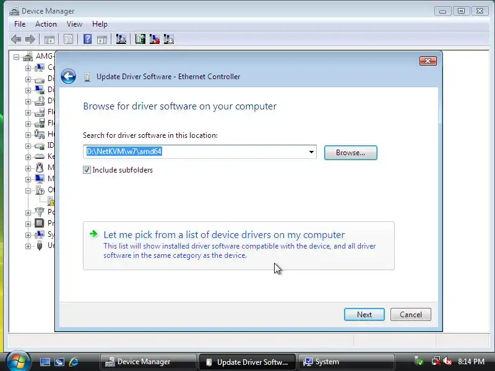Viewport: 495px width, 371px height.
Task: Click the Cancel button
Action: (x=410, y=315)
